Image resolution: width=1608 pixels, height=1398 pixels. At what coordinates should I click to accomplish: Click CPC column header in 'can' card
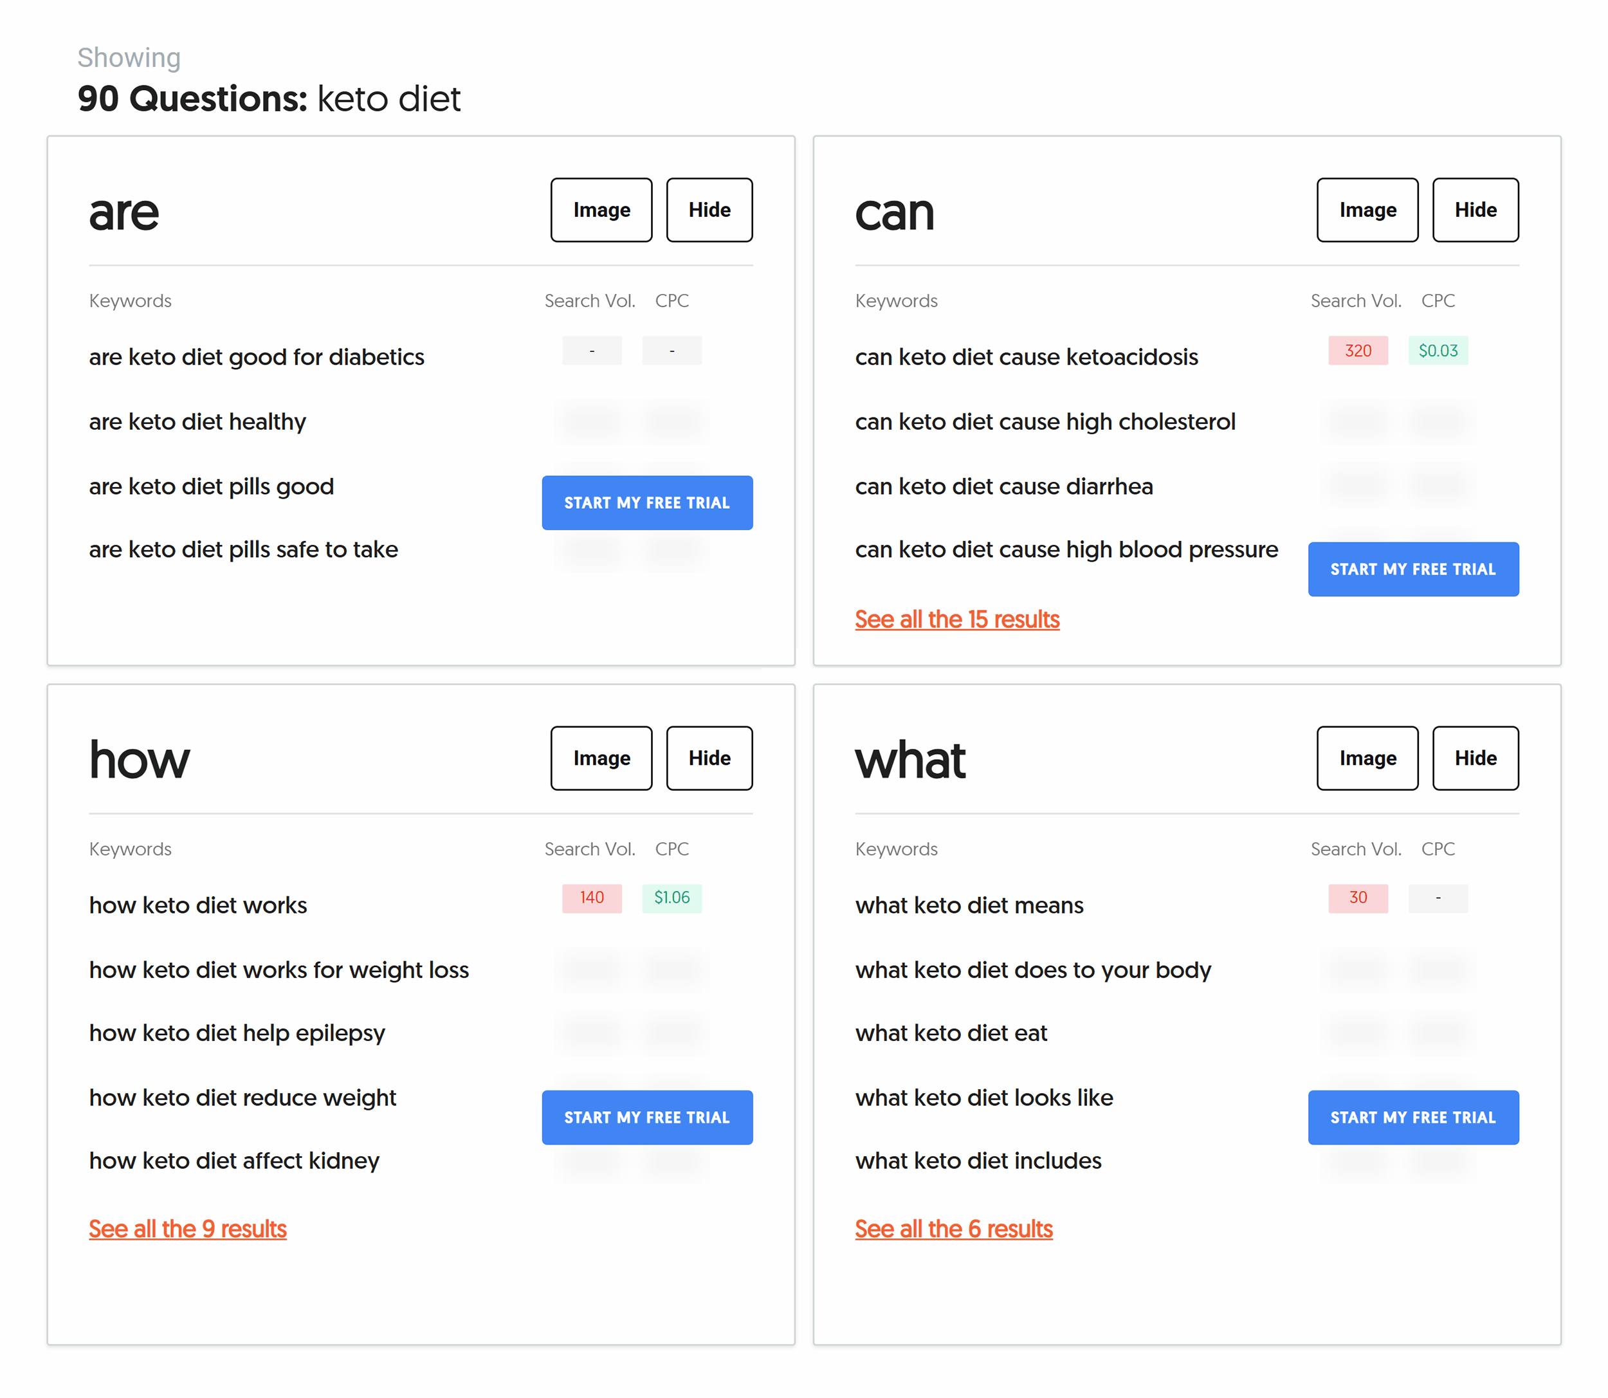(x=1438, y=301)
